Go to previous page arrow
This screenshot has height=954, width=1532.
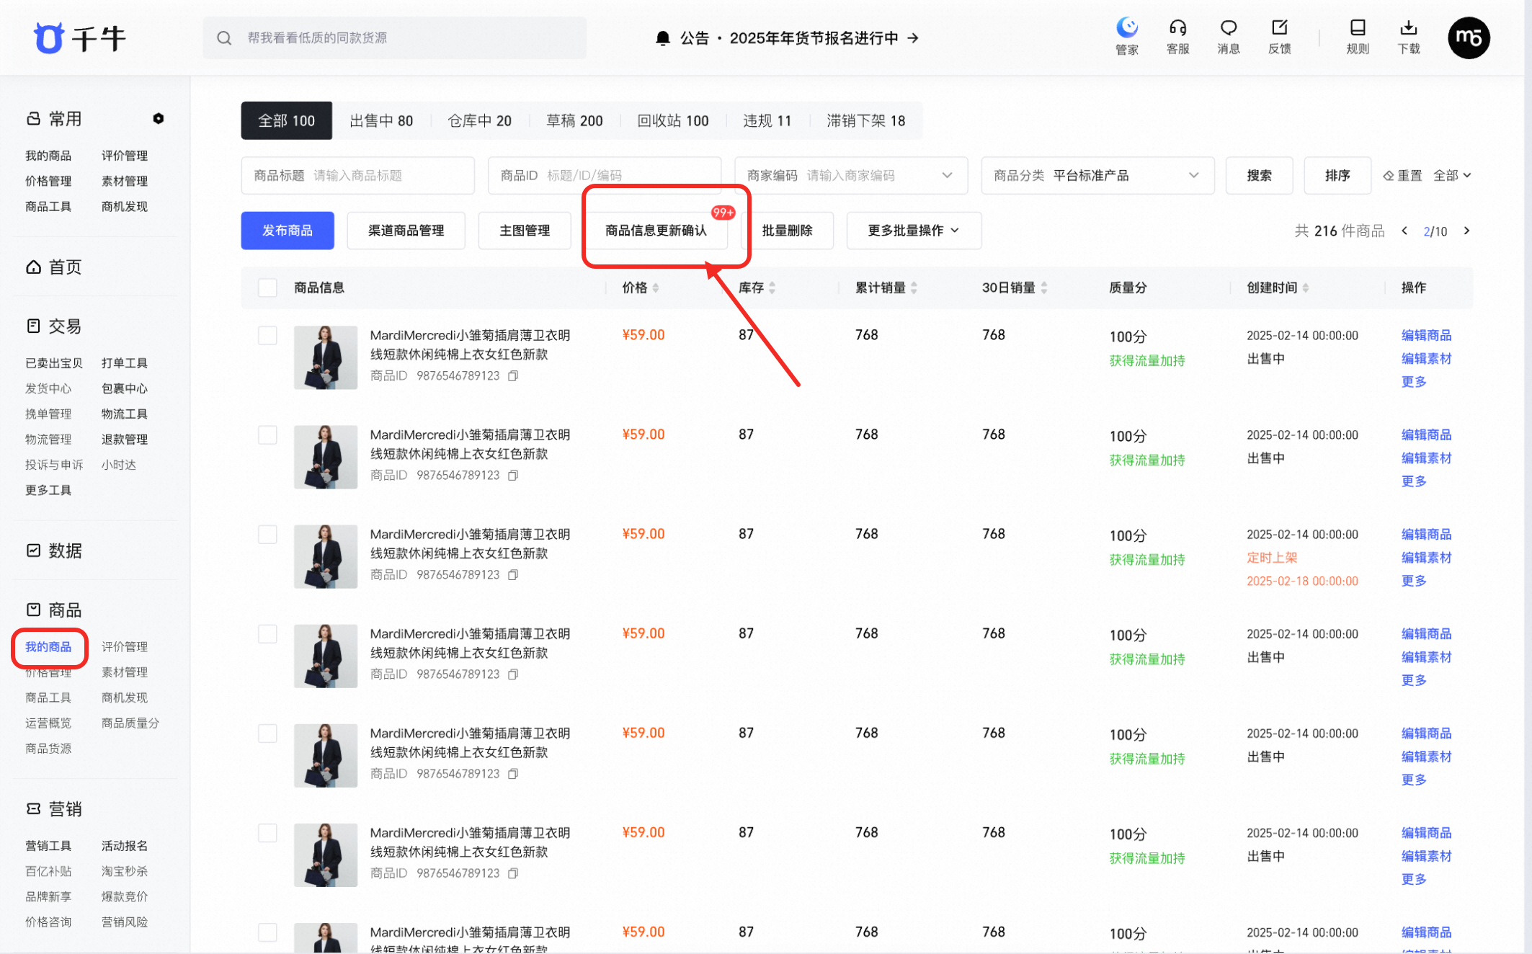coord(1404,231)
